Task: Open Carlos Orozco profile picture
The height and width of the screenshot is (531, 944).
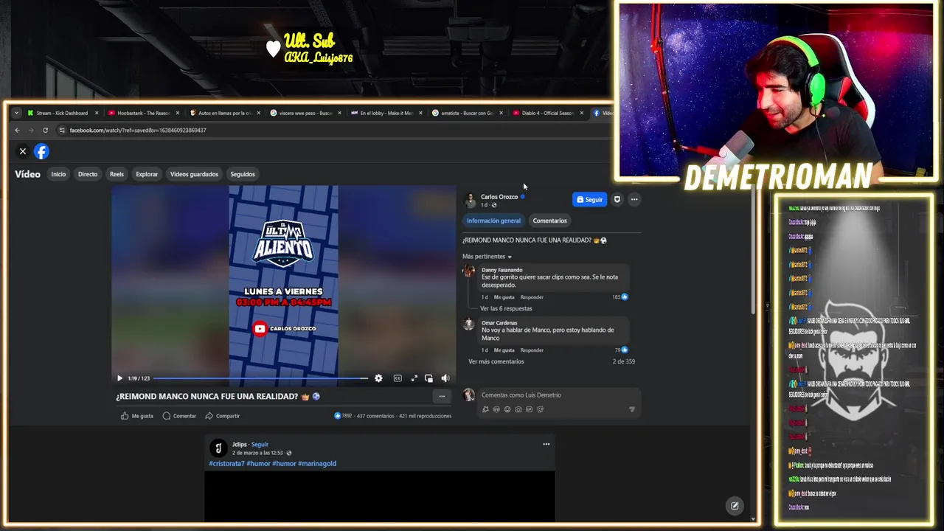Action: [x=470, y=200]
